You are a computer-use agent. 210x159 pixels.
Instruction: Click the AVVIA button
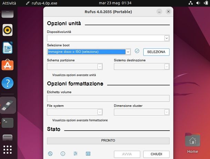tap(127, 154)
